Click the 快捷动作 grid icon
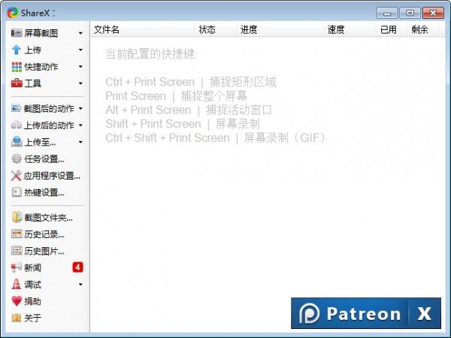Screen dimensions: 451x338 17,67
